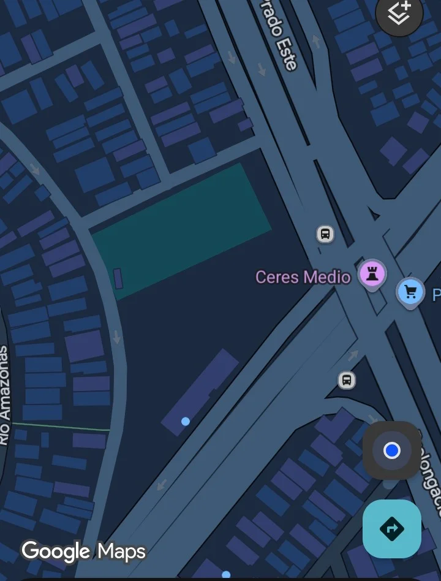Open the shopping cart store pin
Image resolution: width=441 pixels, height=581 pixels.
pos(410,293)
